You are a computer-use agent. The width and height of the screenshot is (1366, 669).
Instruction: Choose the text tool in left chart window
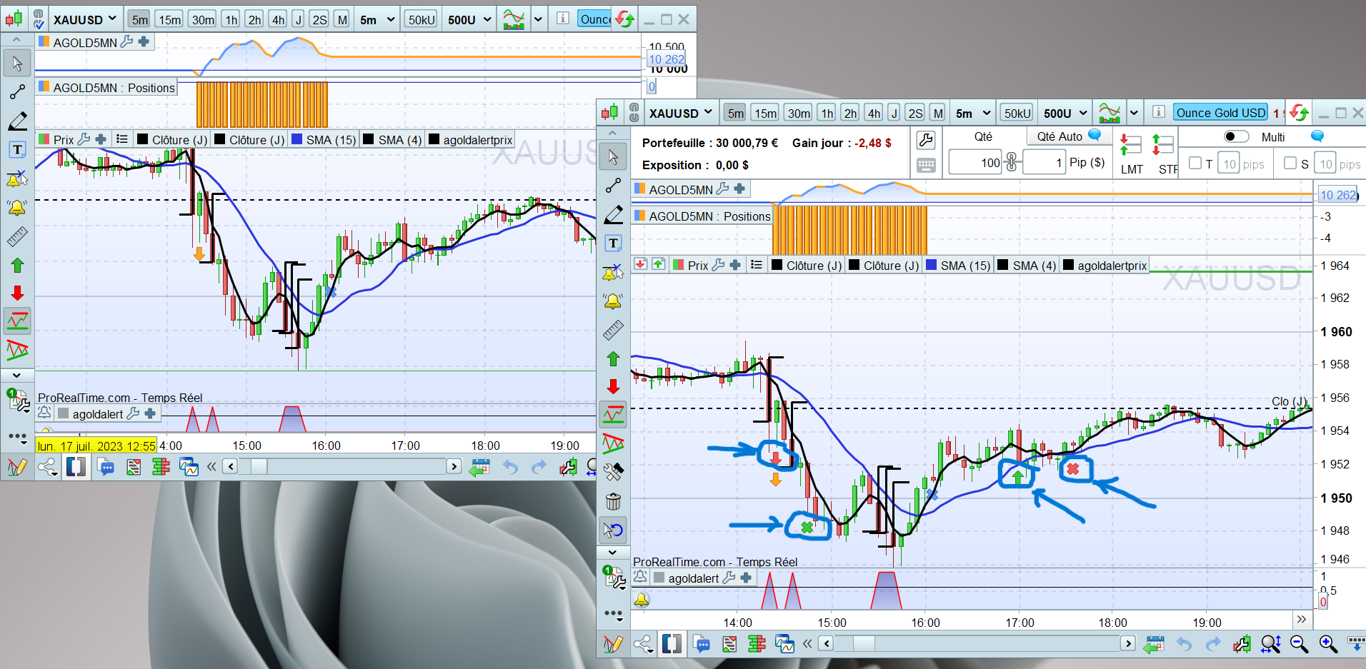click(17, 150)
